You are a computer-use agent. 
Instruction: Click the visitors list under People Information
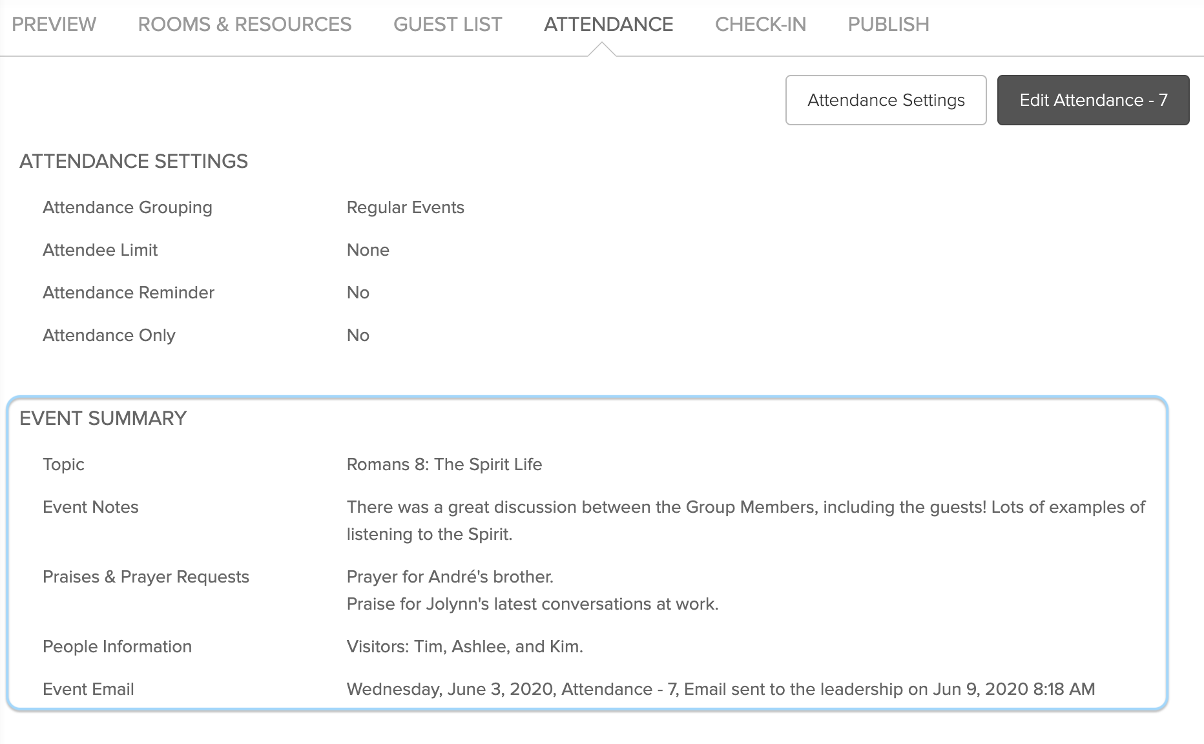464,646
